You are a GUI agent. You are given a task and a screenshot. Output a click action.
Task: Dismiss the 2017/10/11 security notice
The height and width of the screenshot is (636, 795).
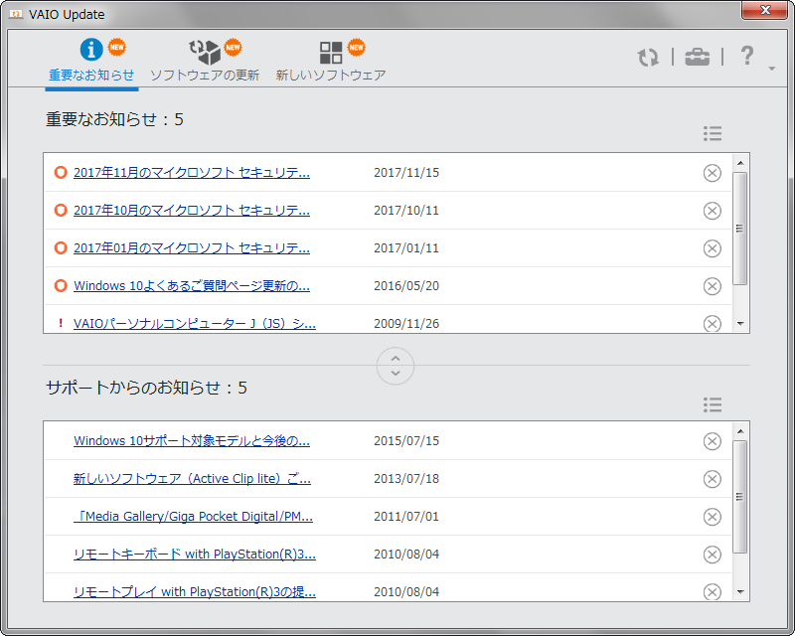pos(712,211)
